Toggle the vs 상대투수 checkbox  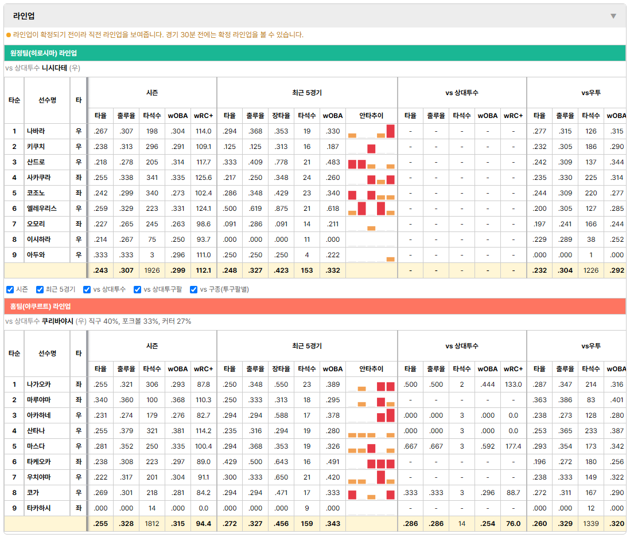(87, 290)
